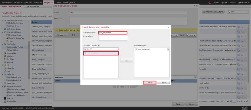
Task: Close the Insert Route Map Variable dialog
Action: click(168, 27)
